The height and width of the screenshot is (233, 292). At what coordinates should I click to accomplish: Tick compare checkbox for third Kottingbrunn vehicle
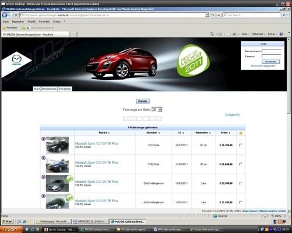[241, 183]
